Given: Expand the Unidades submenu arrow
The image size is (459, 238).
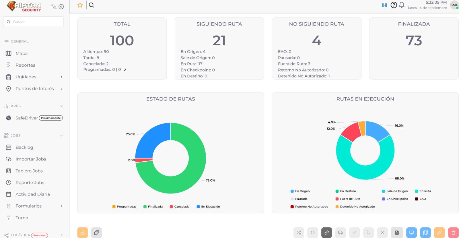Looking at the screenshot, I should pos(61,77).
